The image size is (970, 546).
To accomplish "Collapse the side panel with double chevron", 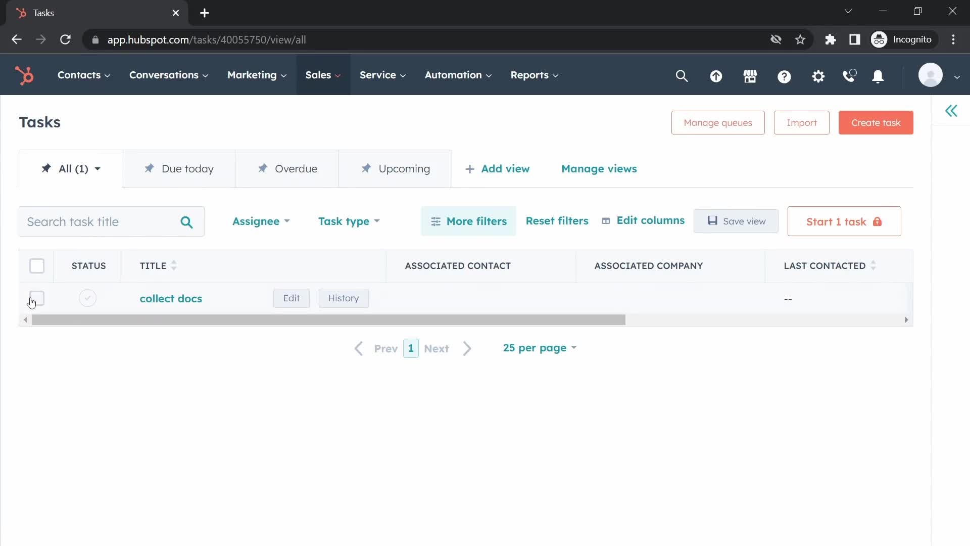I will coord(951,111).
